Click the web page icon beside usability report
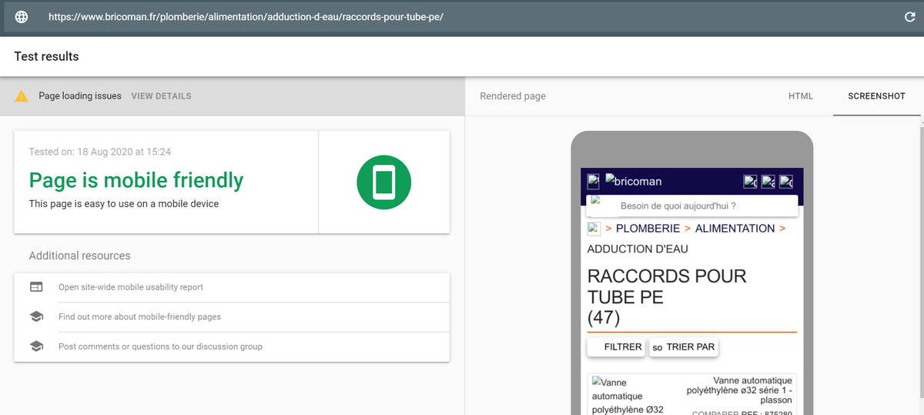Image resolution: width=924 pixels, height=415 pixels. (36, 287)
